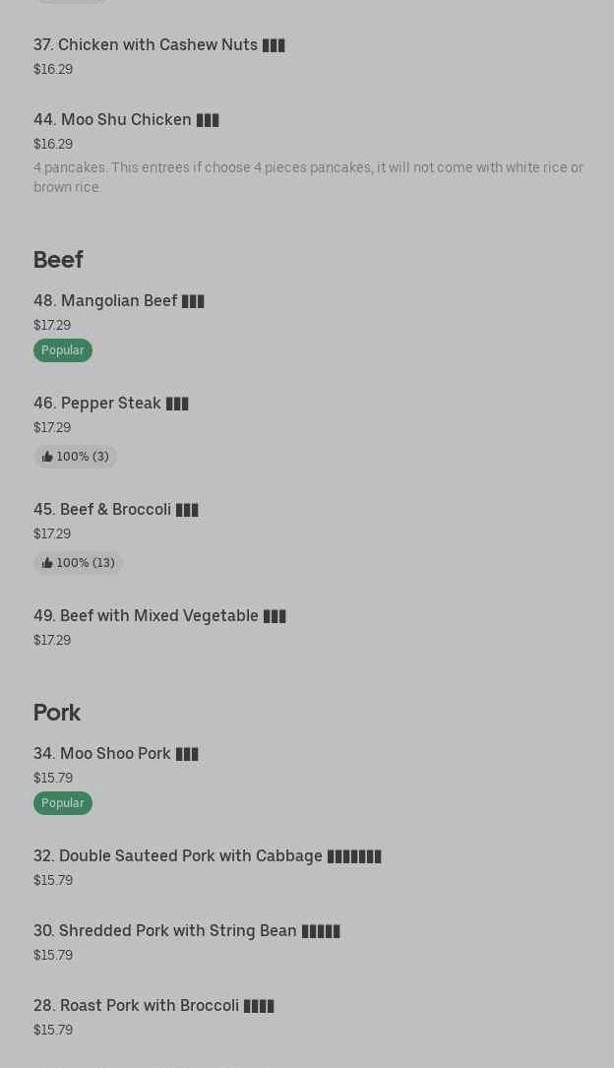This screenshot has height=1068, width=614.
Task: Open Beef with Mixed Vegetable item
Action: (159, 616)
